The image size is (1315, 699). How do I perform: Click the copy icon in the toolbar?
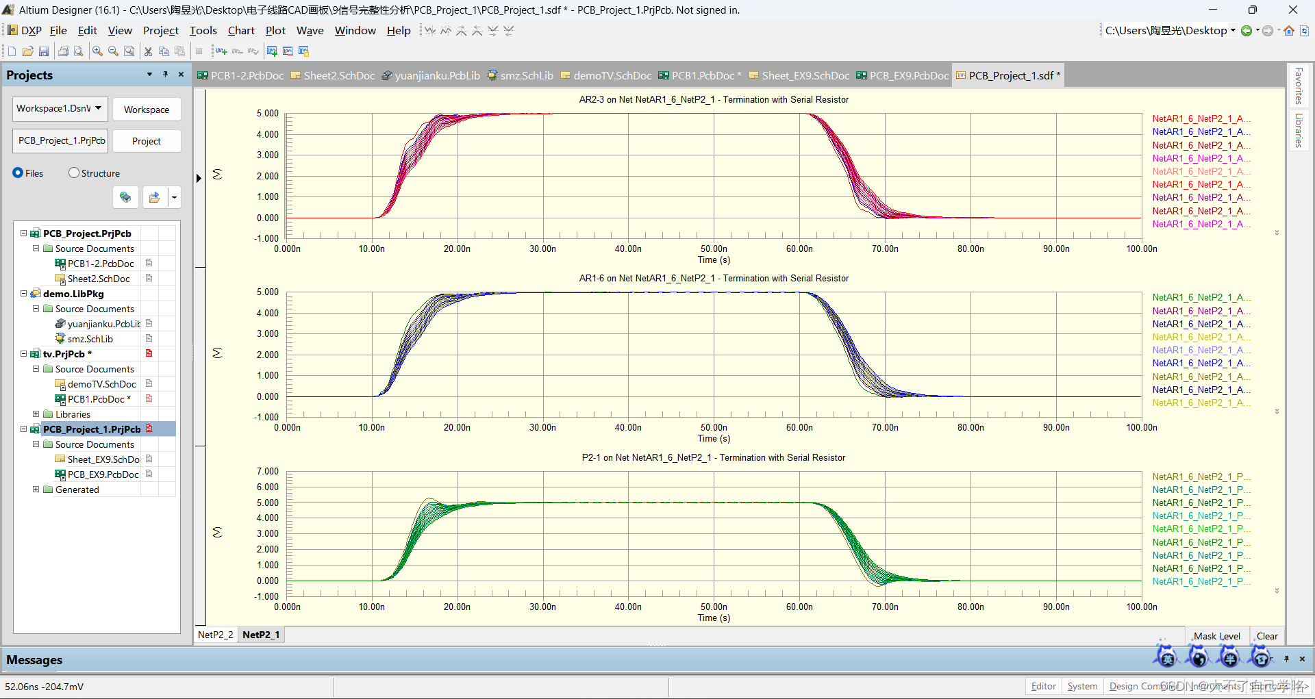[x=164, y=51]
